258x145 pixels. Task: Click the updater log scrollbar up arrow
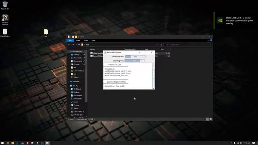pos(154,64)
